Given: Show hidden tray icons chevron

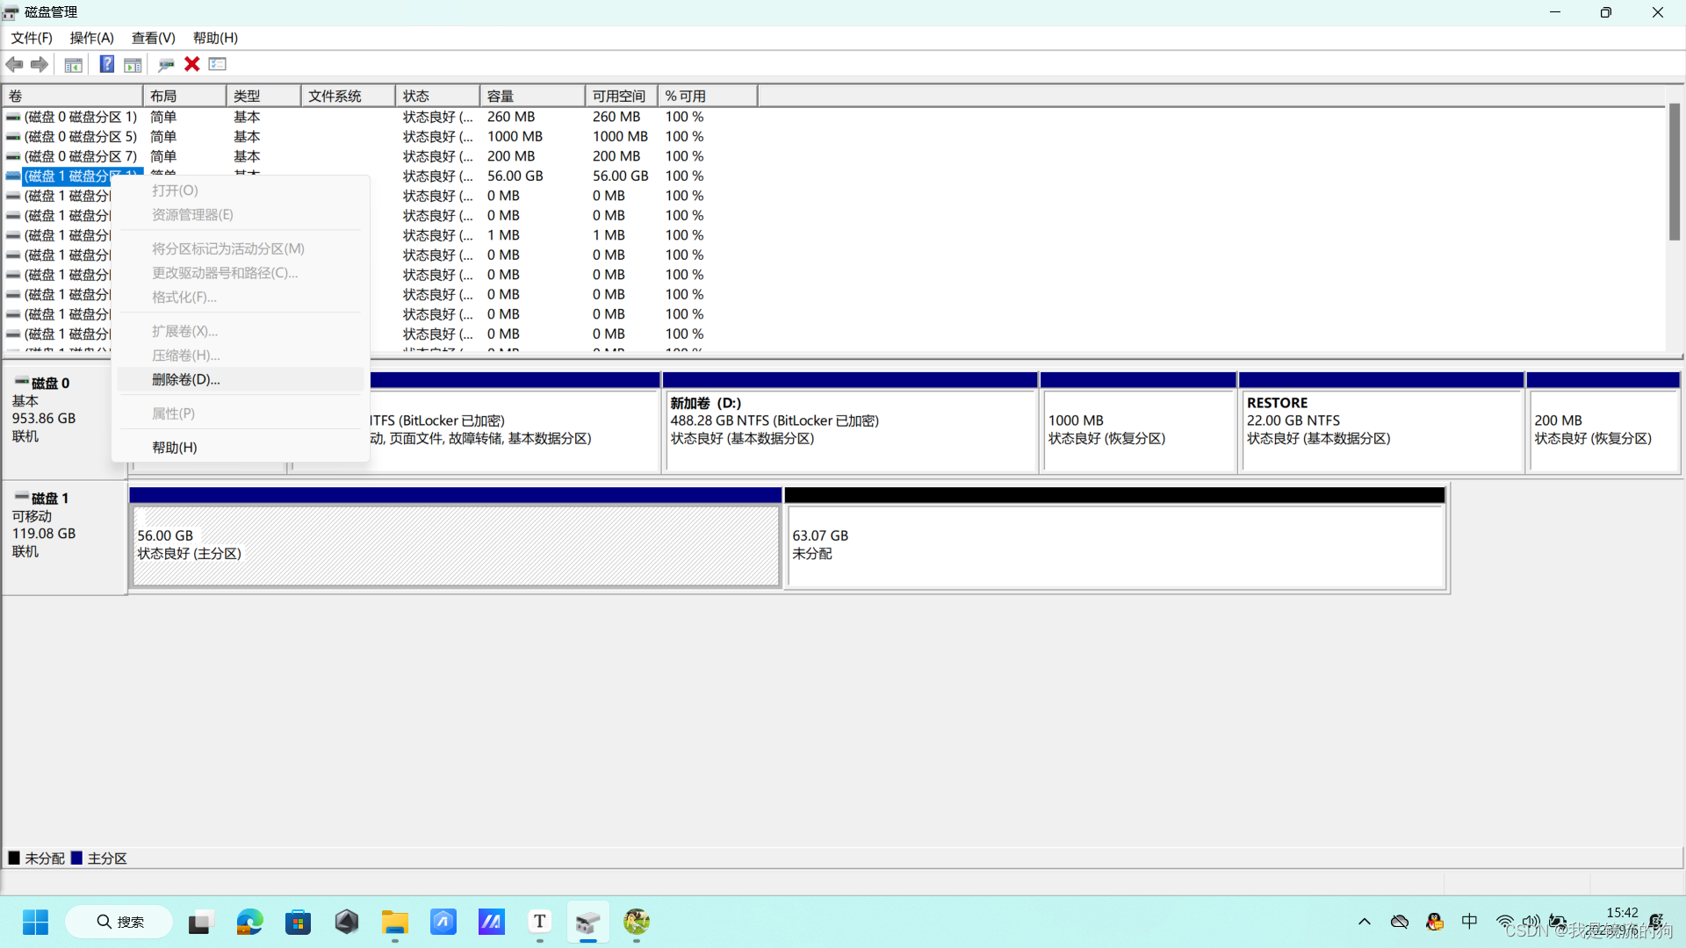Looking at the screenshot, I should (x=1365, y=922).
